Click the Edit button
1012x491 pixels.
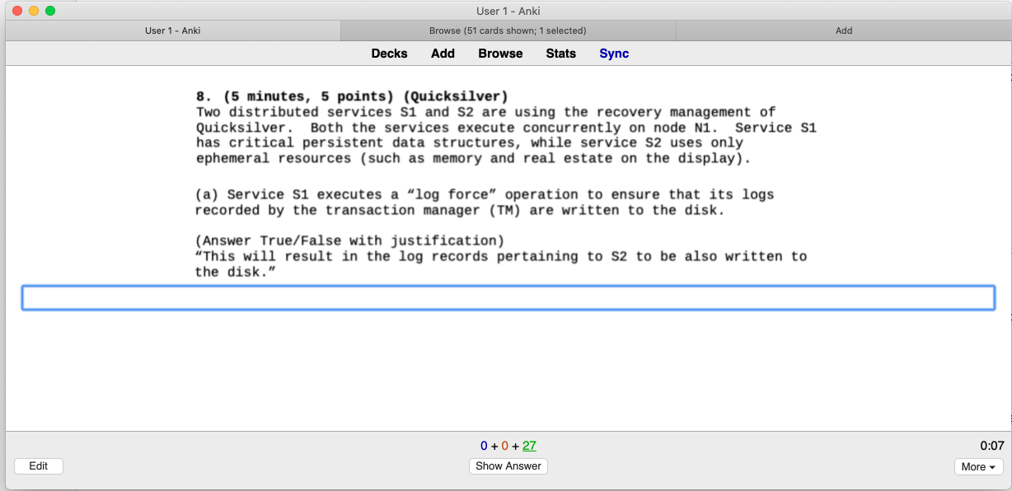coord(39,466)
